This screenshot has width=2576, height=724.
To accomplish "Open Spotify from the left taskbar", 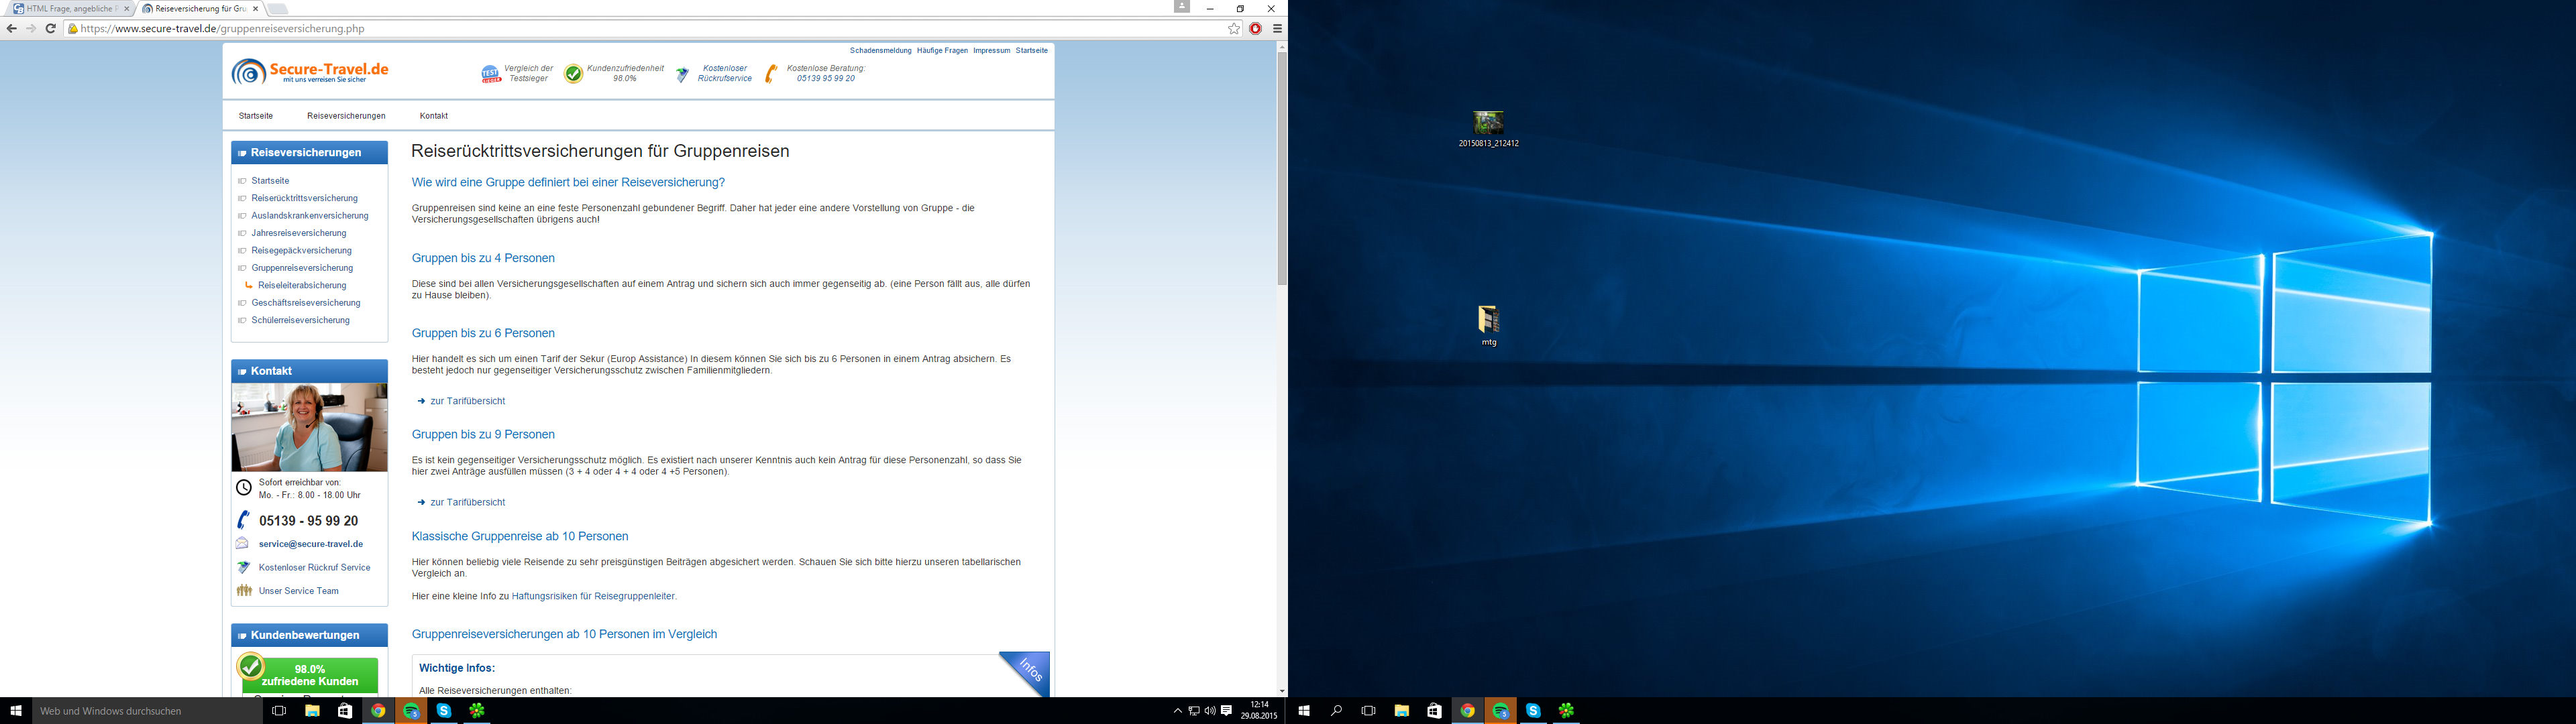I will click(411, 711).
